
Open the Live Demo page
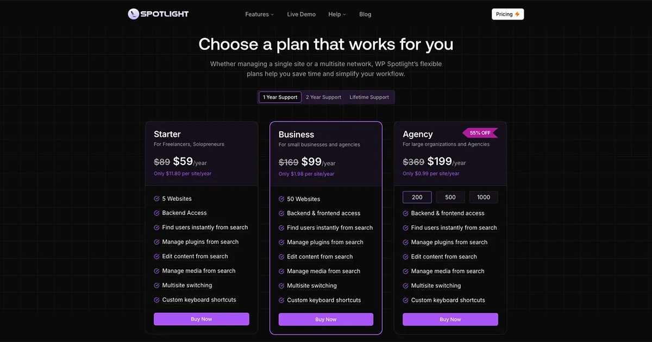(301, 14)
